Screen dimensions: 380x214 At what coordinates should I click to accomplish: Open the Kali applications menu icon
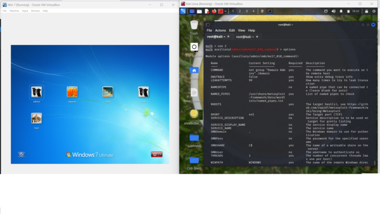click(x=183, y=11)
